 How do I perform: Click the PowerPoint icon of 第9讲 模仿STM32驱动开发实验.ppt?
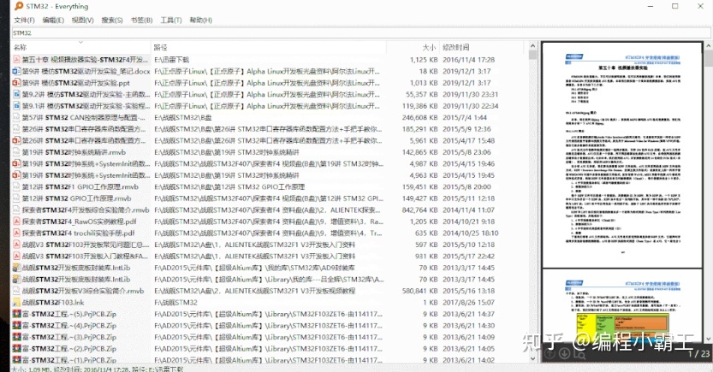point(16,83)
